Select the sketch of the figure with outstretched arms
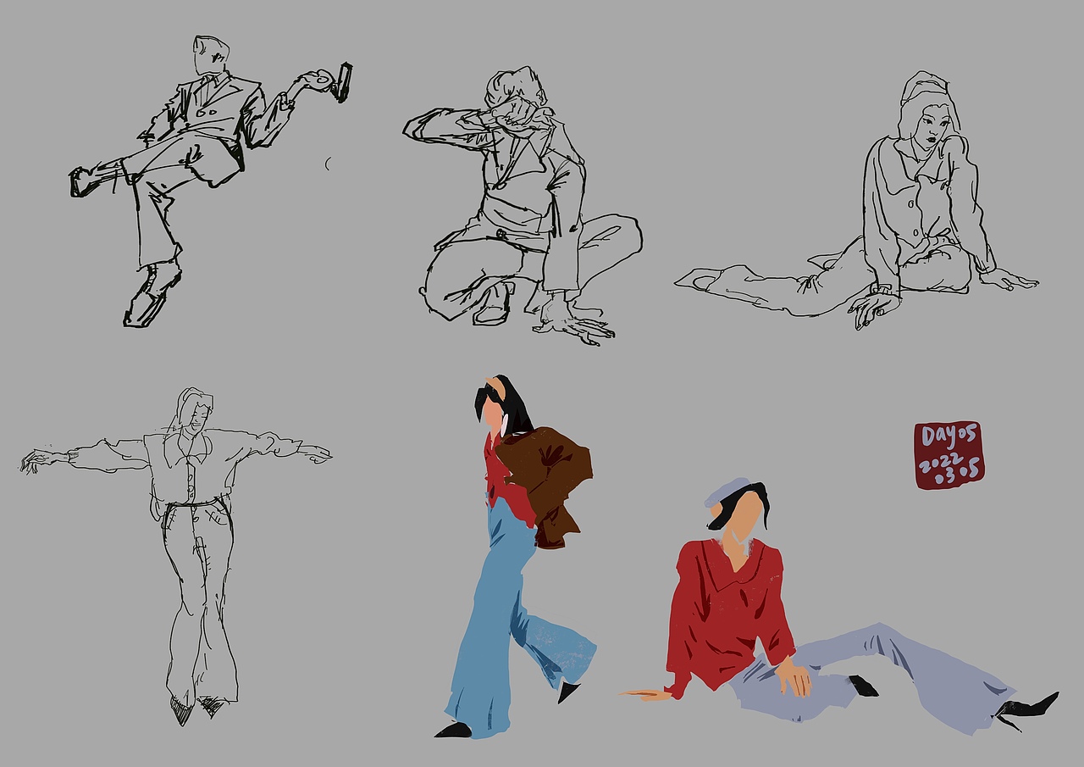The height and width of the screenshot is (767, 1084). tap(176, 556)
